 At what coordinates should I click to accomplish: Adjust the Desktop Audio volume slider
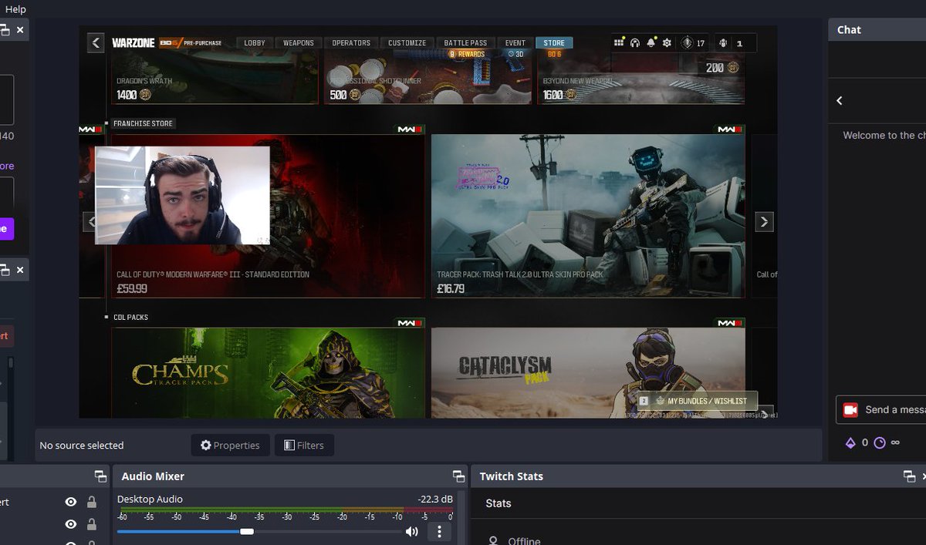click(x=259, y=531)
